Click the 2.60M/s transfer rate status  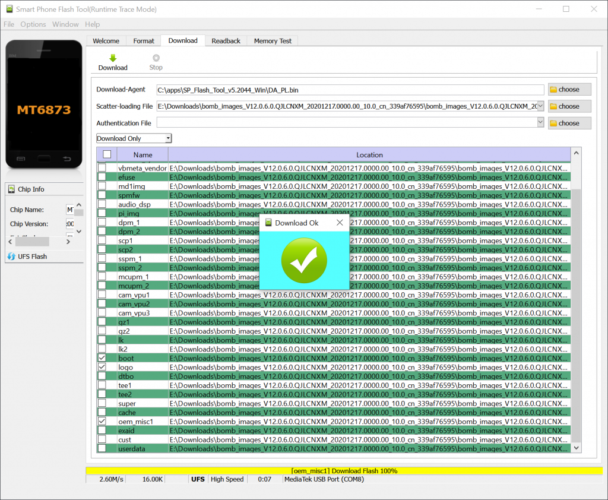pos(111,479)
